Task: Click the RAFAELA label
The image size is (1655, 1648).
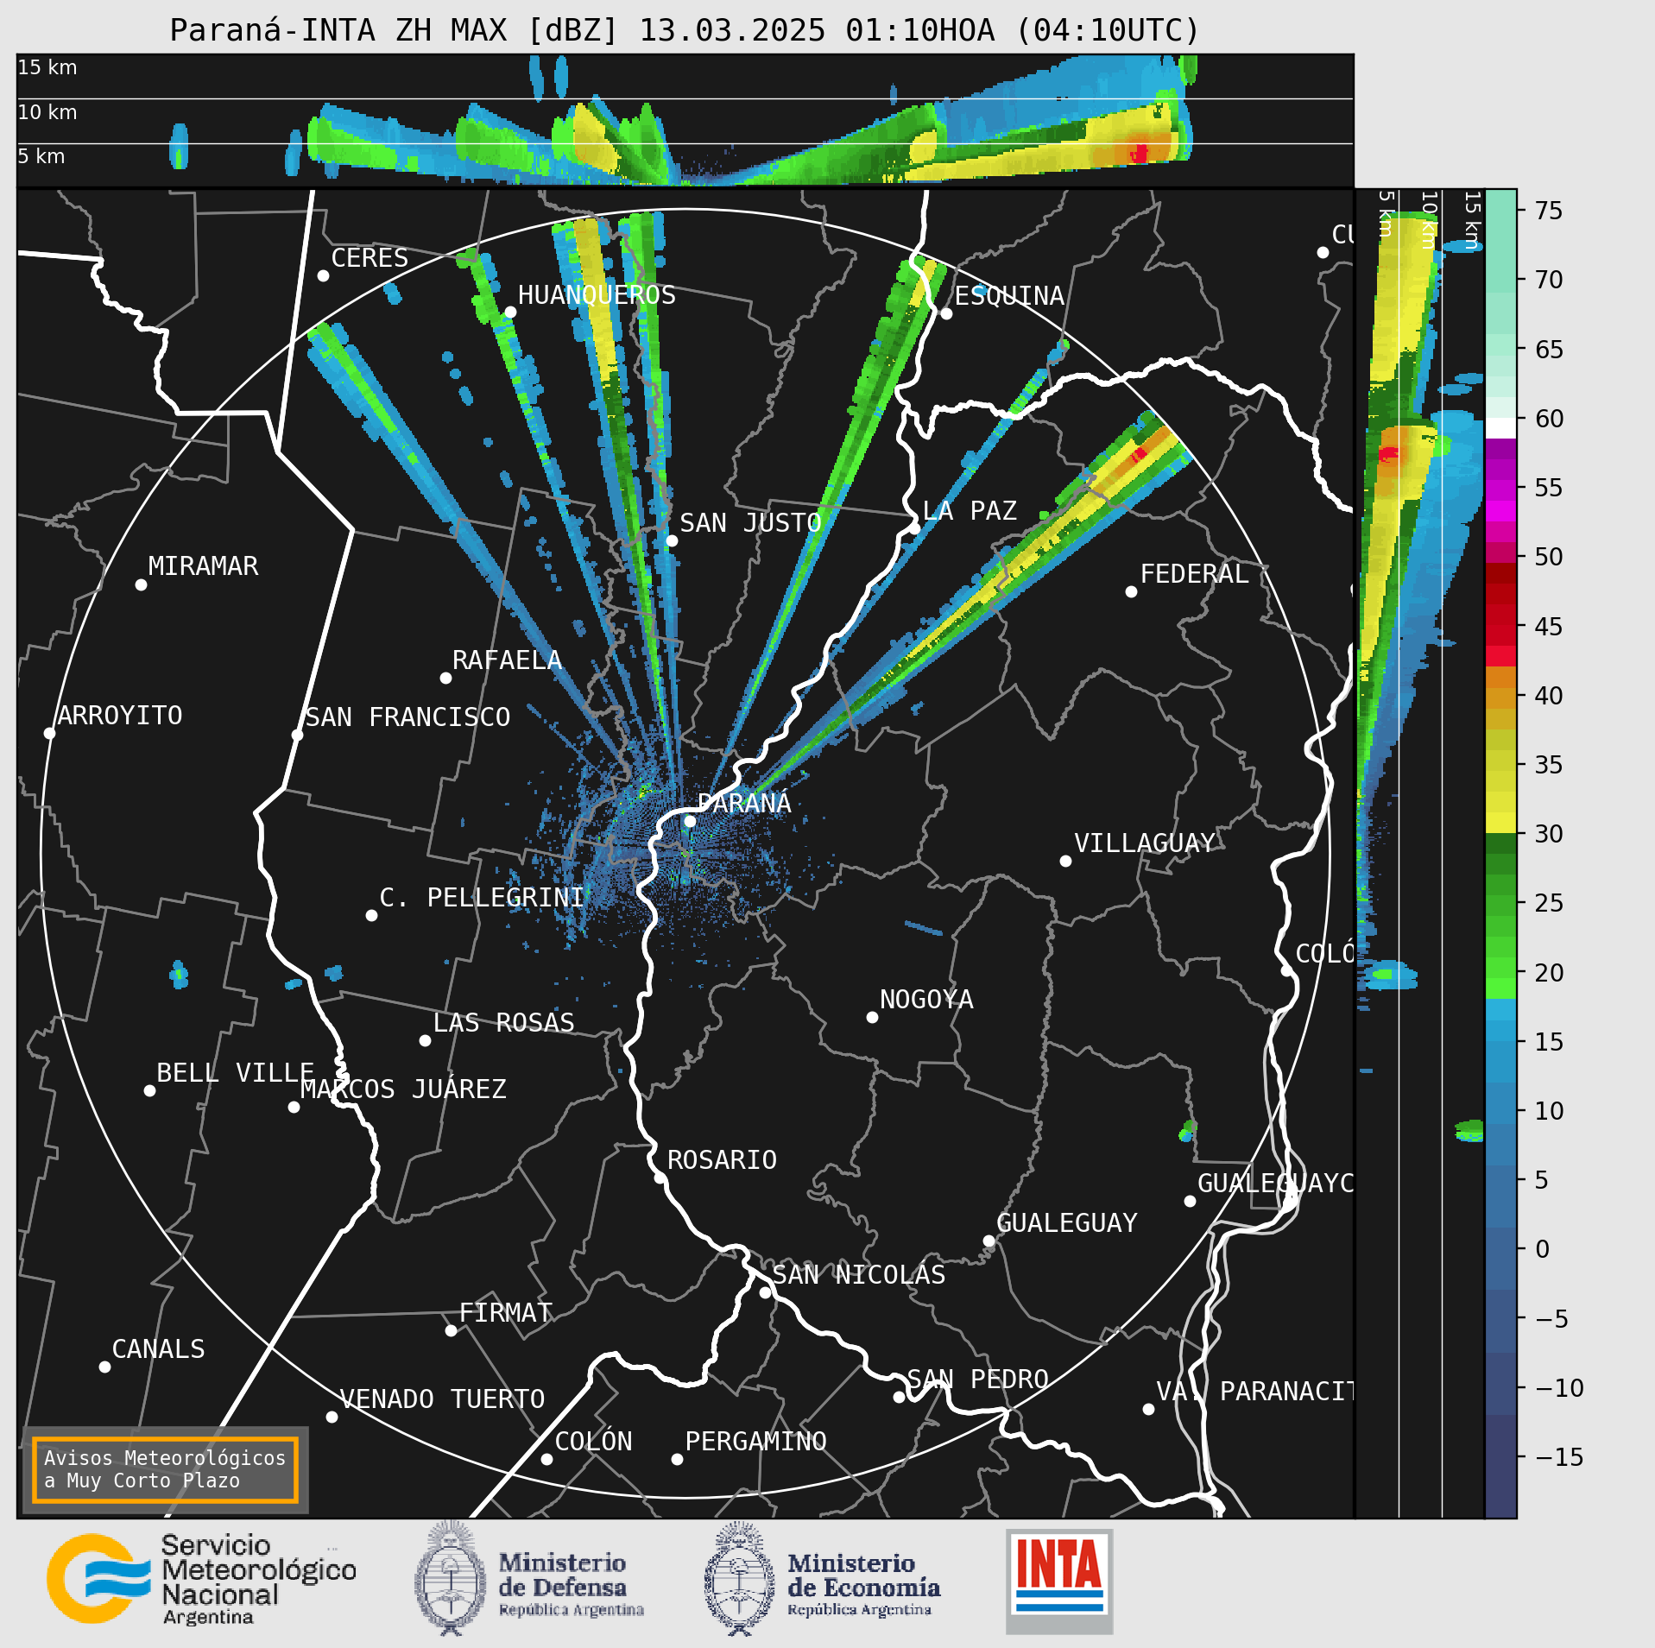Action: (507, 660)
